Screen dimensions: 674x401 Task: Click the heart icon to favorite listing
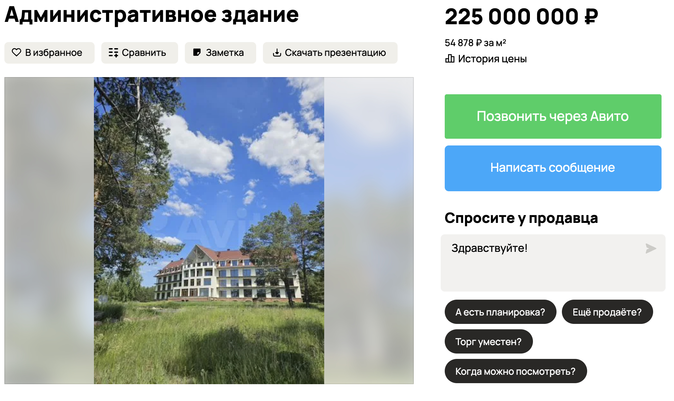16,53
